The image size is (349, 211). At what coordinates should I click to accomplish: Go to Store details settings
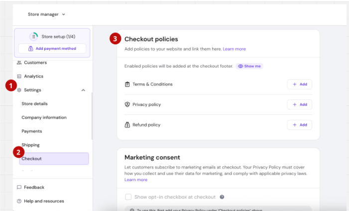coord(35,104)
